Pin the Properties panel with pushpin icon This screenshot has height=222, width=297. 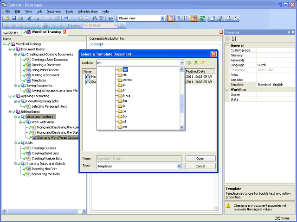(288, 32)
